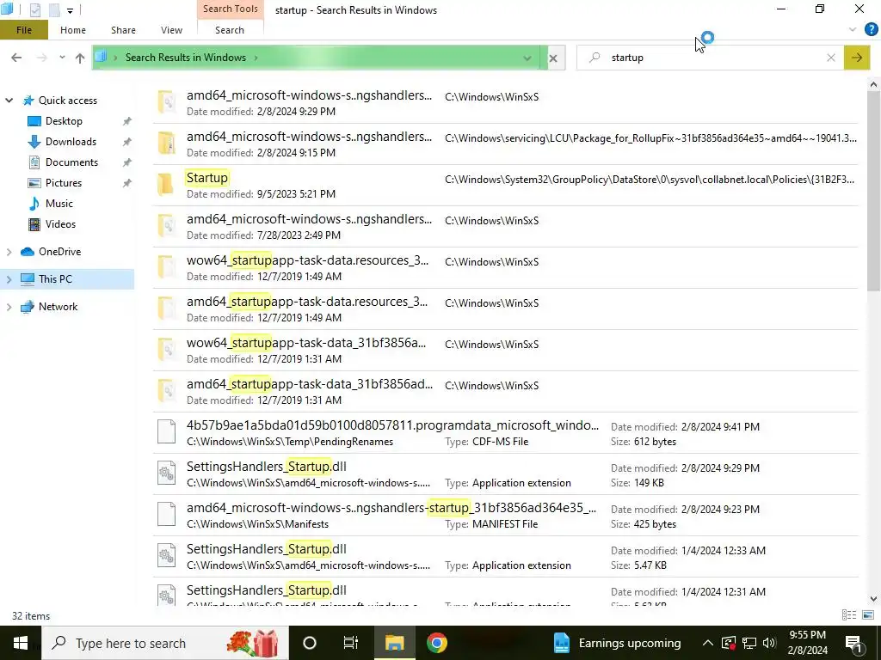Click the blank file icon of MANIFEST file
Screen dimensions: 881x660
coord(166,514)
